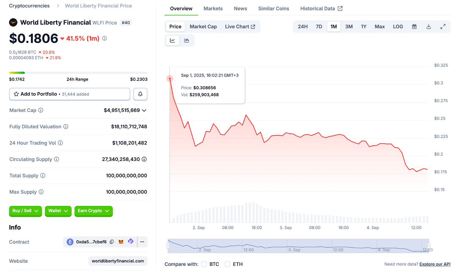Open the Wallet dropdown

58,211
